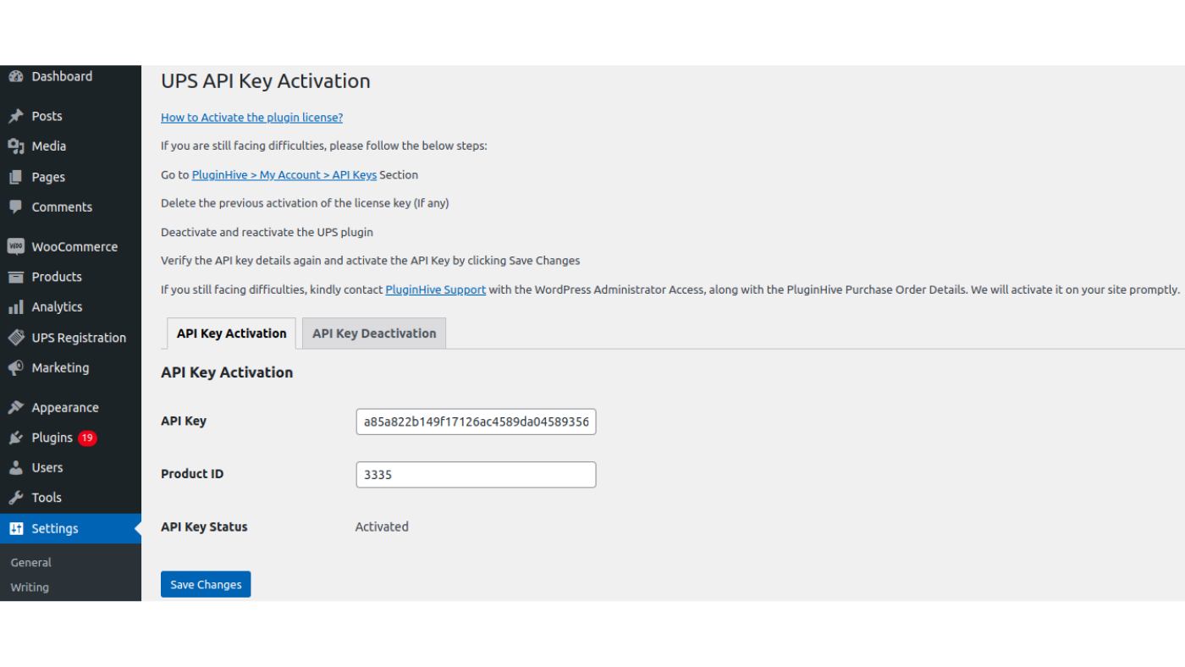Click the Analytics bar chart icon

[16, 307]
